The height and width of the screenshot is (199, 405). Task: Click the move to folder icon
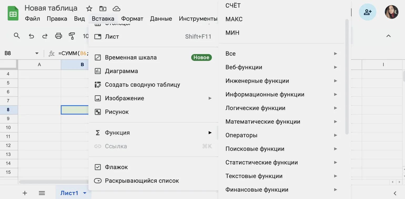pyautogui.click(x=103, y=9)
